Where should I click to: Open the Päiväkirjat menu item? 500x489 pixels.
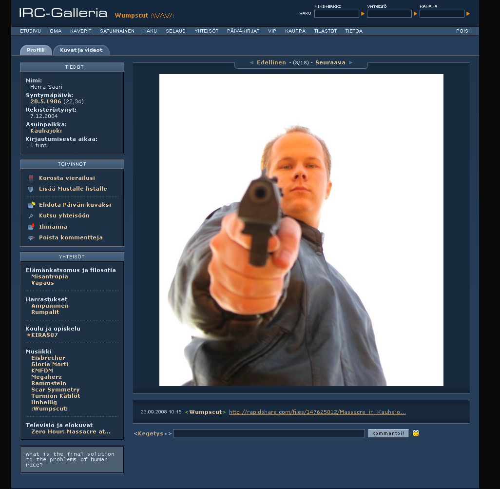[x=243, y=31]
